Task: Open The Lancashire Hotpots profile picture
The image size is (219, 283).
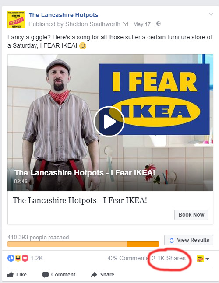Action: [16, 20]
